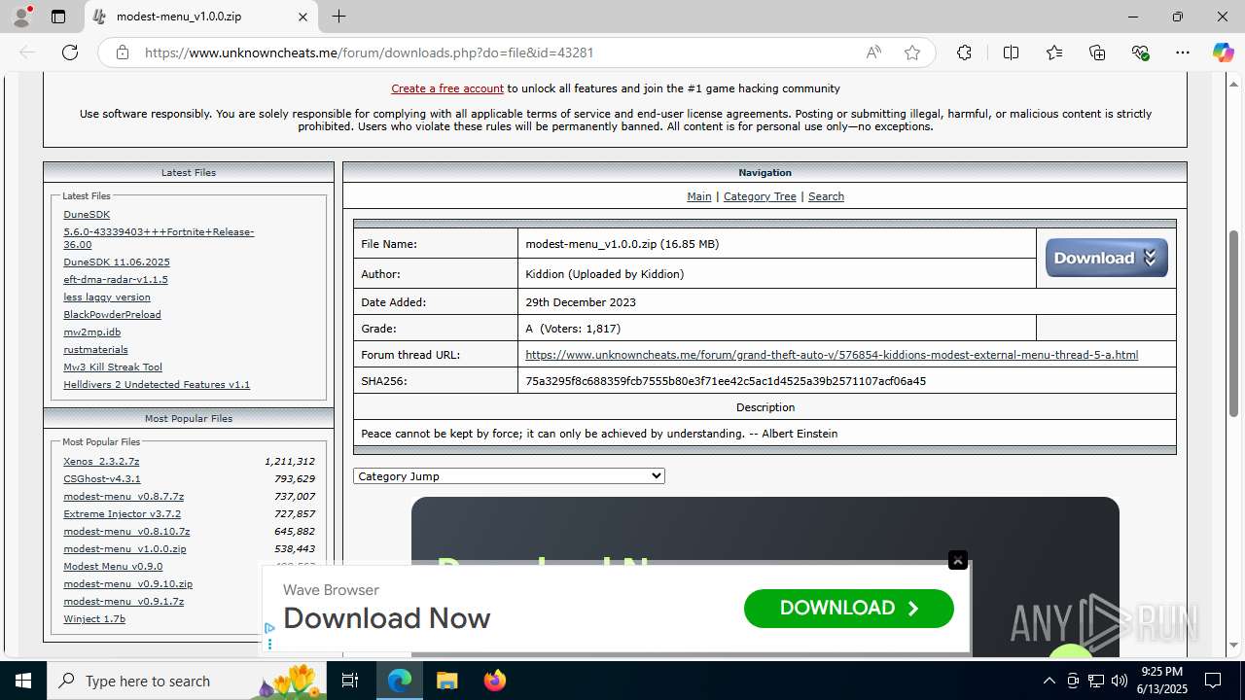This screenshot has height=700, width=1245.
Task: Select the SHA256 hash value text
Action: 726,381
